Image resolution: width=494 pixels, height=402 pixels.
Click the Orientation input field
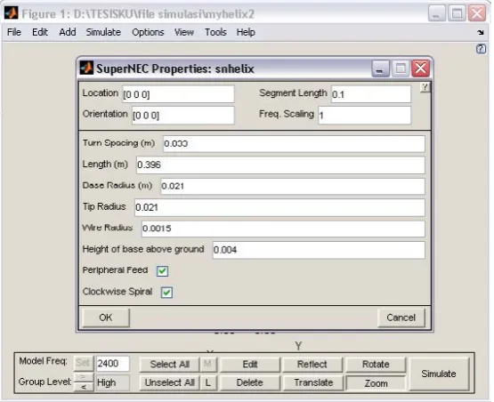pyautogui.click(x=183, y=116)
